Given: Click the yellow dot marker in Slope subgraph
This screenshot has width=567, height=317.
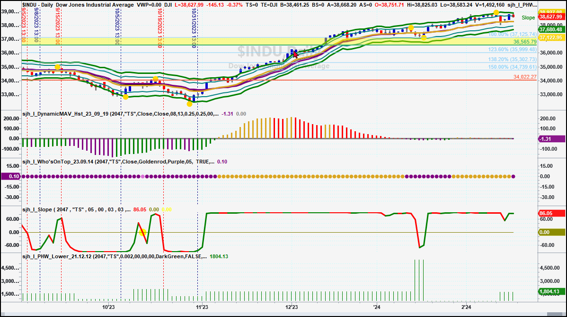Looking at the screenshot, I should click(x=142, y=232).
